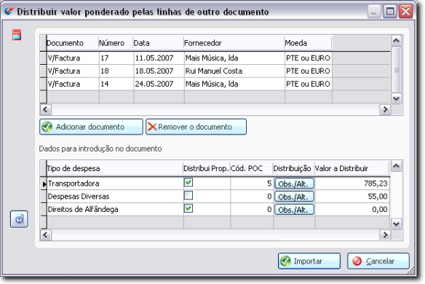425x284 pixels.
Task: Click value cell 785,23
Action: 352,184
